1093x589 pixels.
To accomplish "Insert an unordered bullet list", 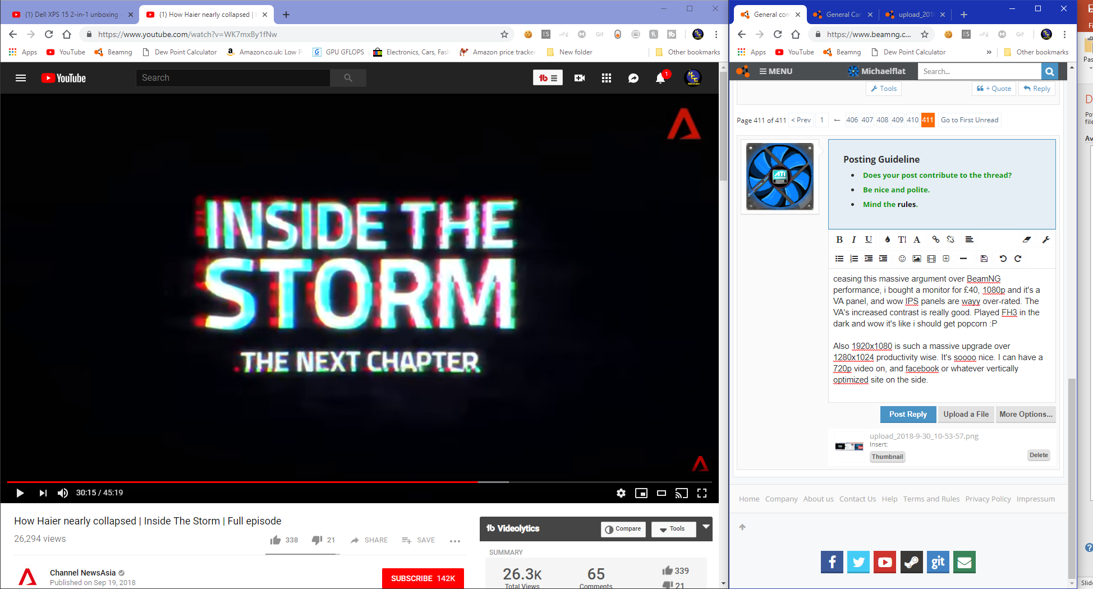I will click(x=839, y=259).
